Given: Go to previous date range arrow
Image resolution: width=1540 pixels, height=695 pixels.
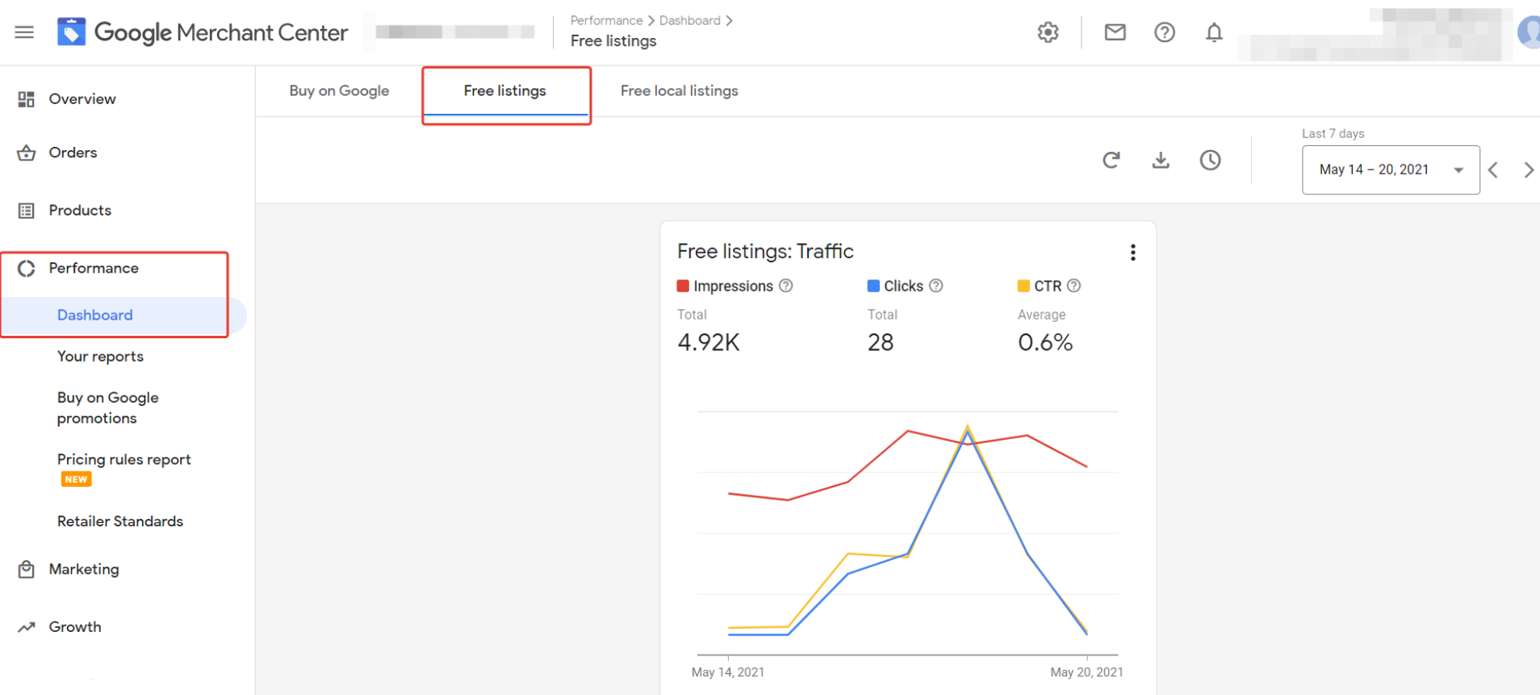Looking at the screenshot, I should [x=1493, y=170].
